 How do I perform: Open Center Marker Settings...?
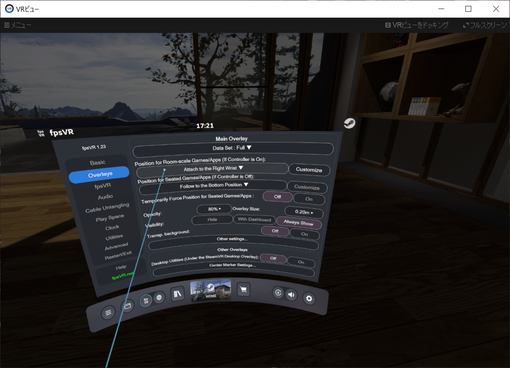tap(233, 269)
